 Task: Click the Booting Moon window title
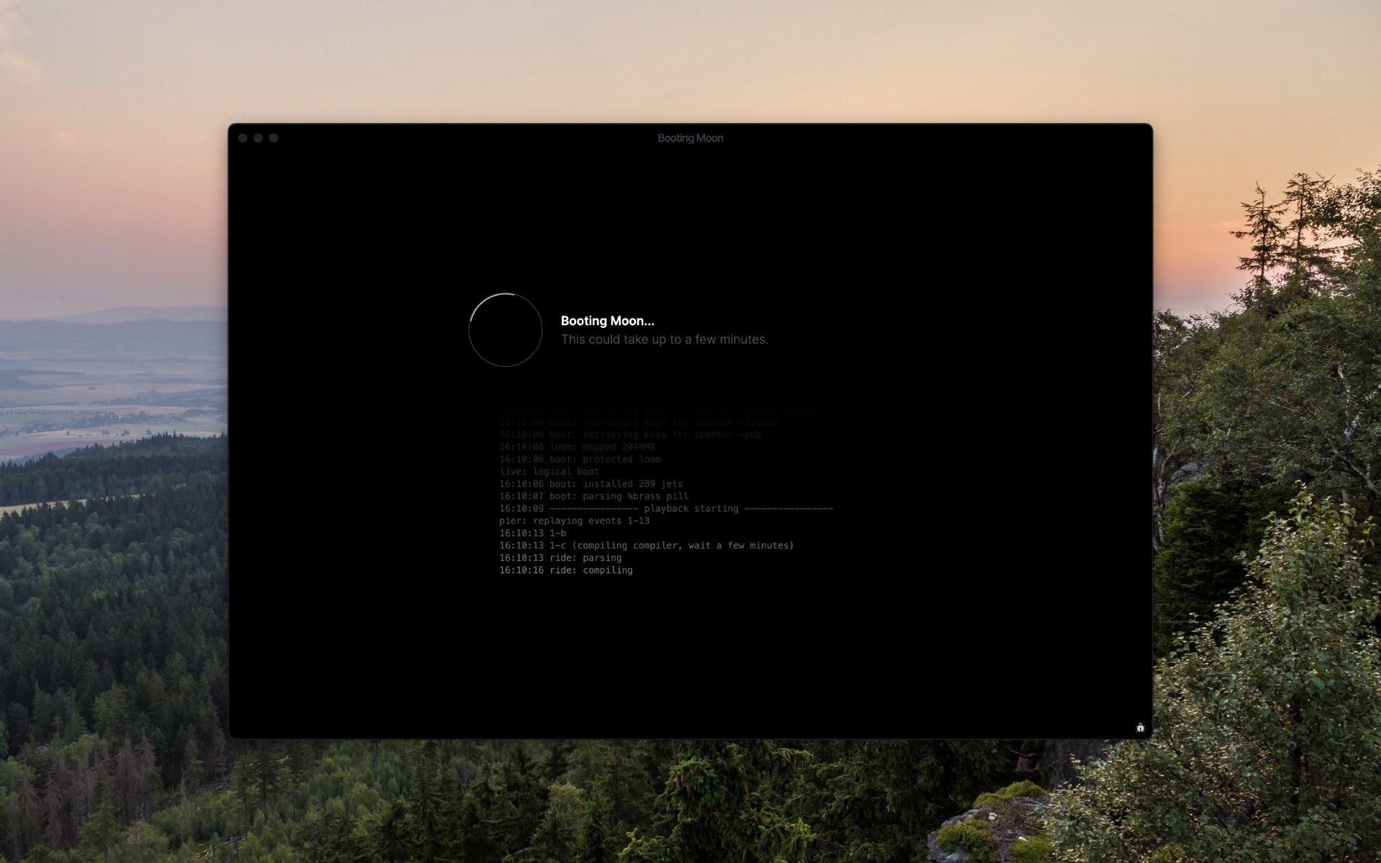[690, 138]
